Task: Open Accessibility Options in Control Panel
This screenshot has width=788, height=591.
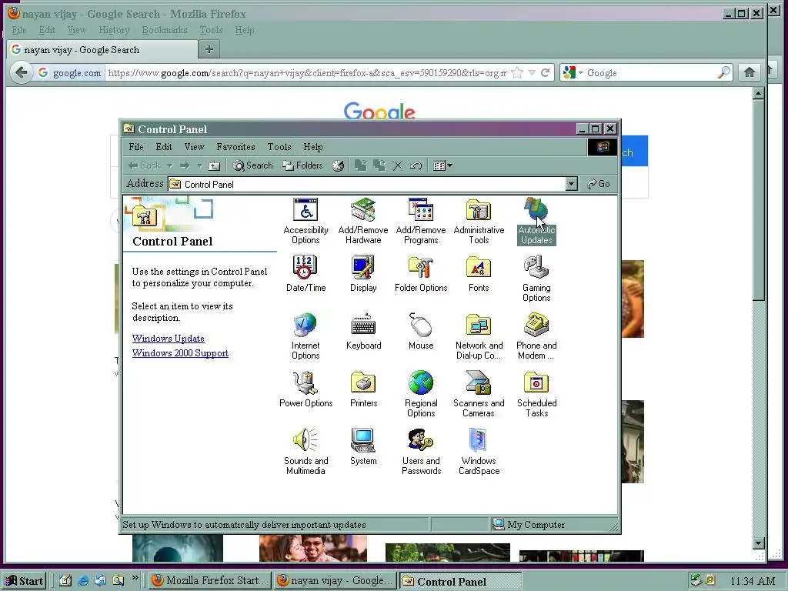Action: 306,221
